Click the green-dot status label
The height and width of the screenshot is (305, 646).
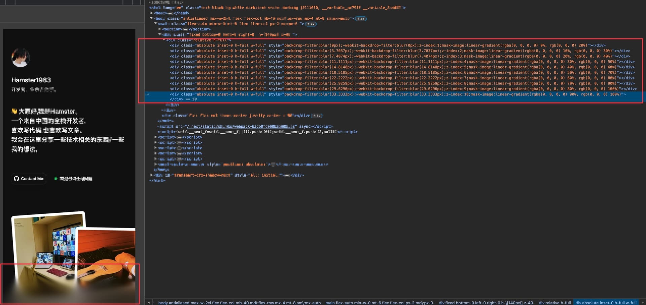coord(73,178)
